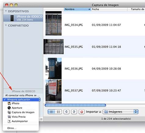Image resolution: width=145 pixels, height=133 pixels.
Task: Click date 01/09/2009 11:04:18
Action: coord(106,47)
